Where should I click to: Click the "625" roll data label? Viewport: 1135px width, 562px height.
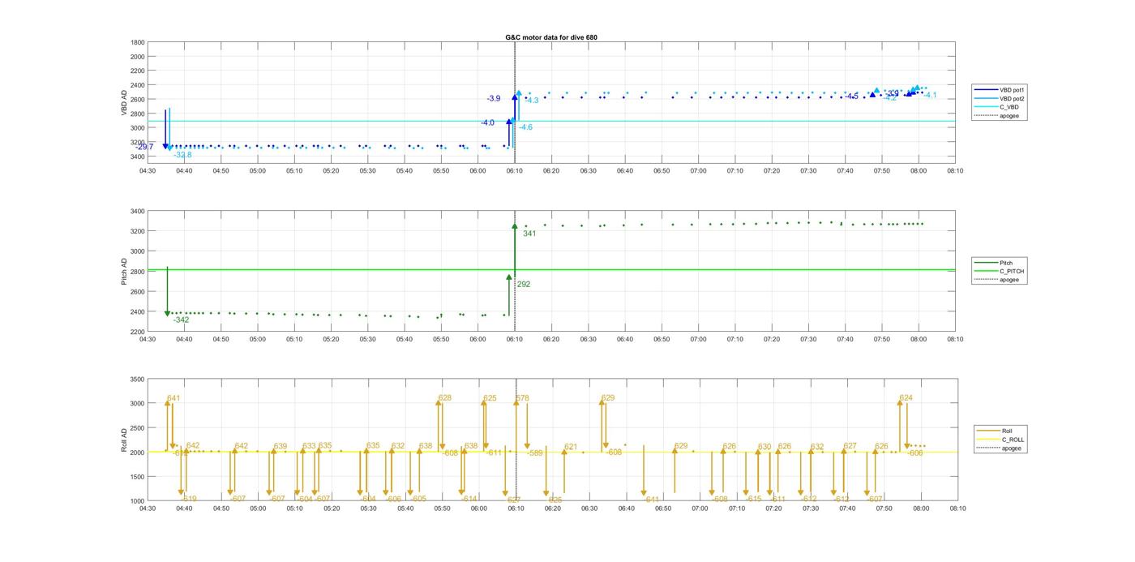point(490,398)
